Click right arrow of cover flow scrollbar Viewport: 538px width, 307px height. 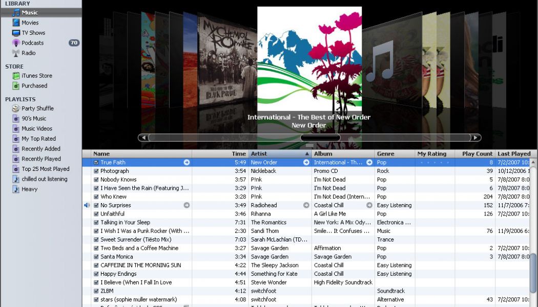[476, 138]
